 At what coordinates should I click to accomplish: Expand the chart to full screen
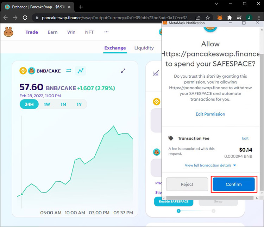[x=123, y=71]
